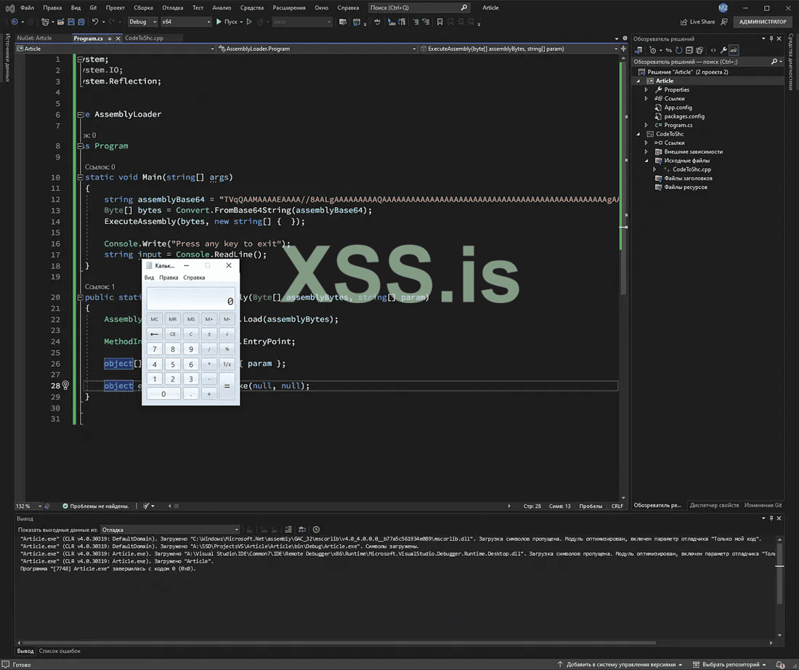799x670 pixels.
Task: Open the Отладка (Debug) menu
Action: point(172,7)
